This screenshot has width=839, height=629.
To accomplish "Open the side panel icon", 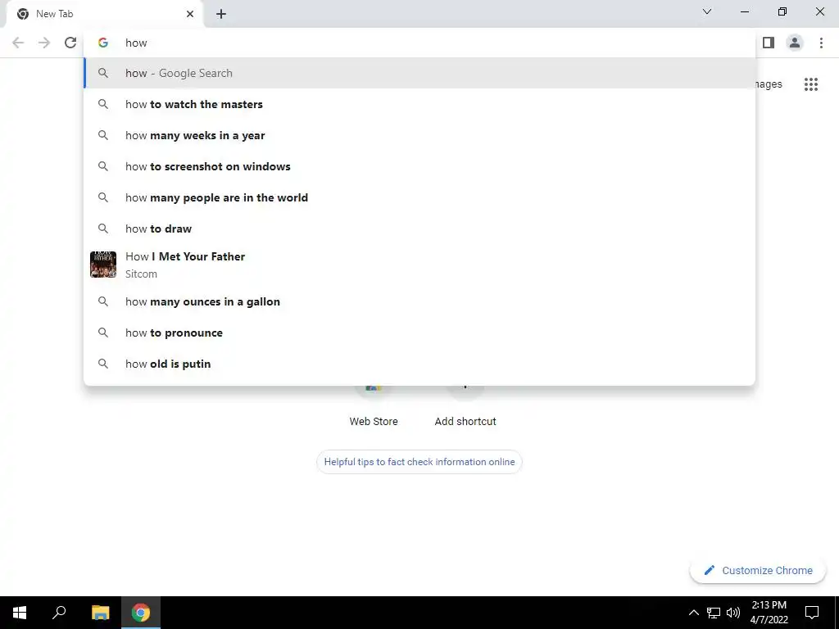I will coord(769,43).
